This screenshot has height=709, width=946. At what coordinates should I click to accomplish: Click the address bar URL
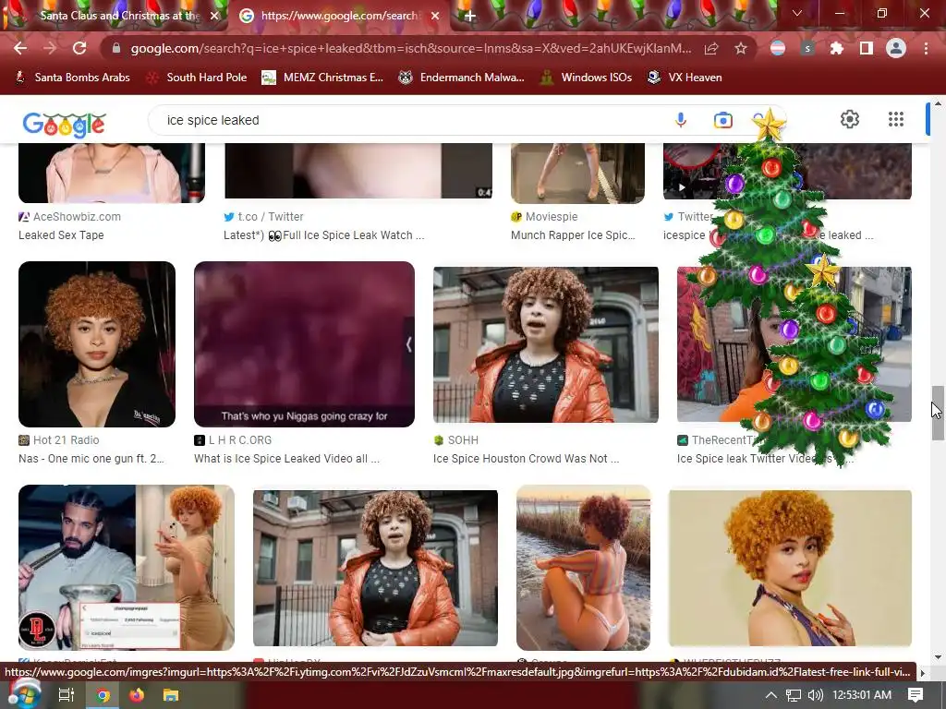pyautogui.click(x=411, y=48)
